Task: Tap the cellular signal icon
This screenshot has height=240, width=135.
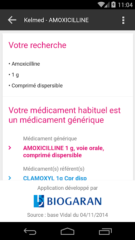Action: pyautogui.click(x=107, y=5)
